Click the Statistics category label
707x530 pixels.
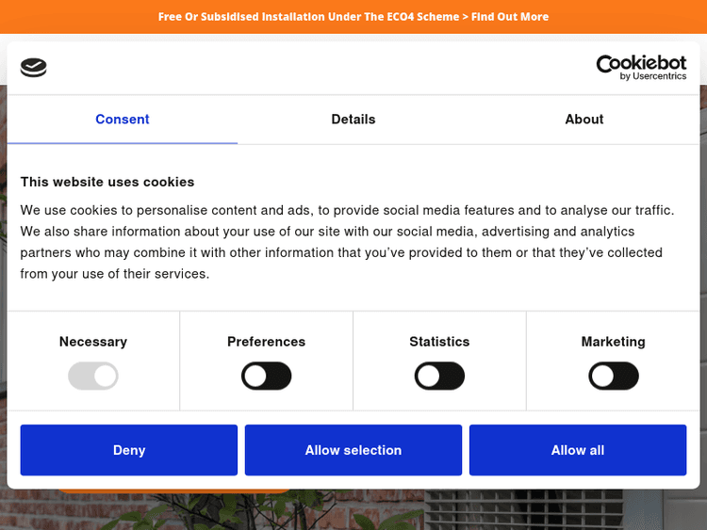coord(439,342)
